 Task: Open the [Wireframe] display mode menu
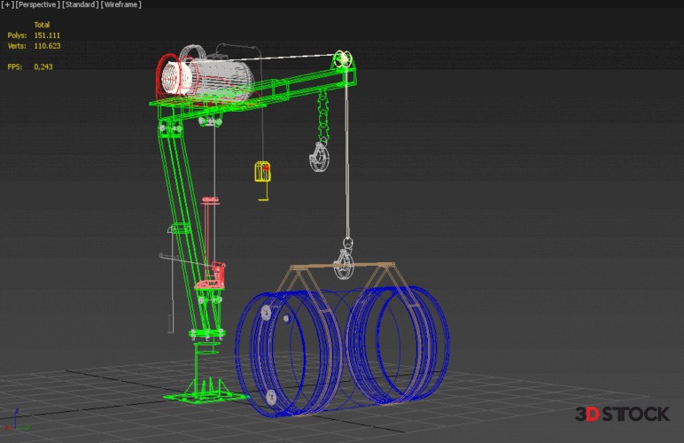click(121, 4)
